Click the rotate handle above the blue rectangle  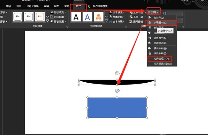point(117,91)
